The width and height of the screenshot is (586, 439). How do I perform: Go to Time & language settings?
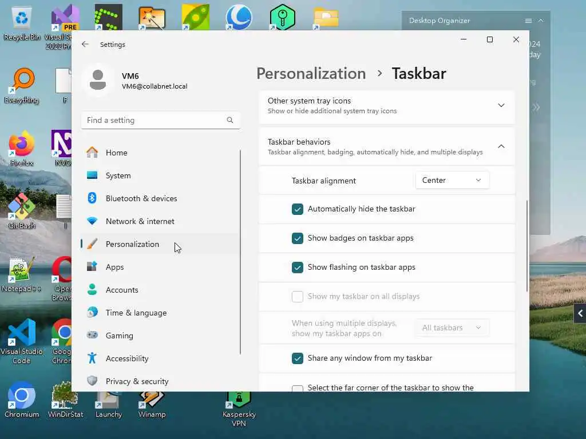coord(161,313)
